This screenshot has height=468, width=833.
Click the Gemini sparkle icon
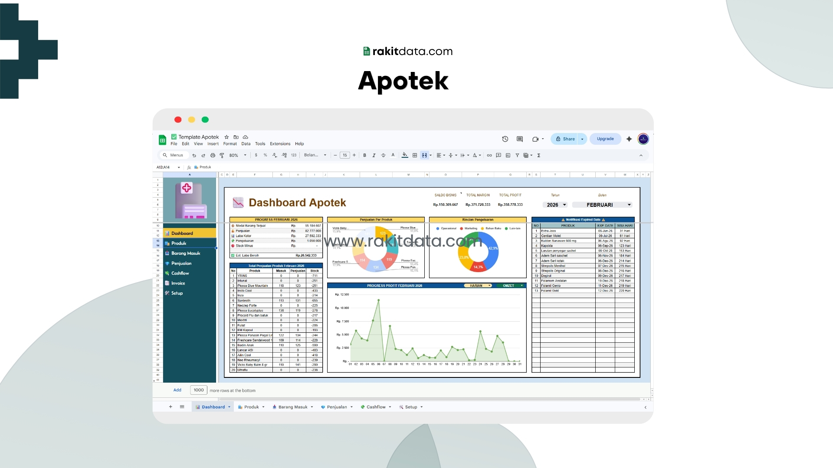[629, 139]
